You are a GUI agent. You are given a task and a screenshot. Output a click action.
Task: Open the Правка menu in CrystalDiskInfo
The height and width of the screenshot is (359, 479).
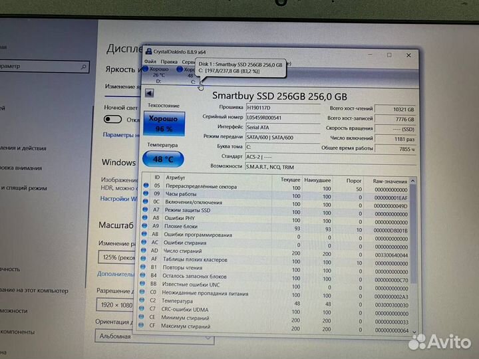[x=169, y=62]
